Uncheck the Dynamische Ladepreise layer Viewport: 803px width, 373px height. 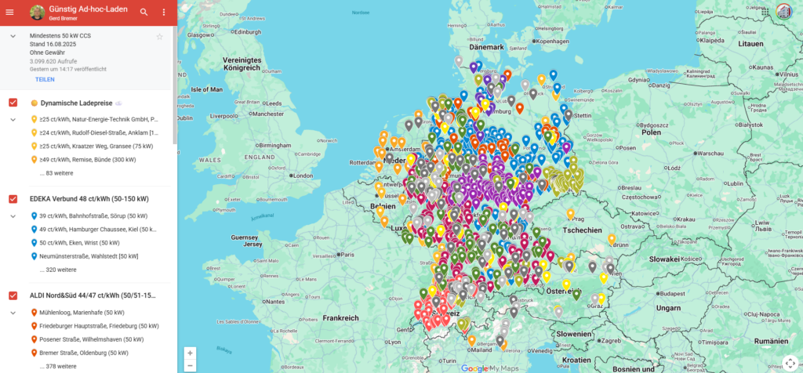coord(13,103)
